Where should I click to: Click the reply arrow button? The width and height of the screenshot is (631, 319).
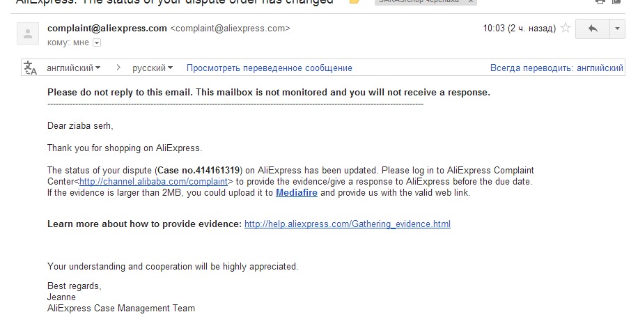[x=593, y=29]
